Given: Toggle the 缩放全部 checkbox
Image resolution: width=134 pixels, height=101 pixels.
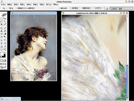Looking at the screenshot, I should tap(59, 8).
